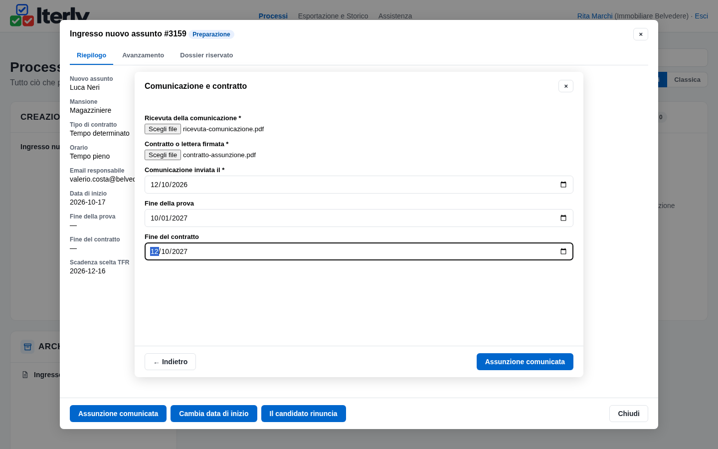The image size is (718, 449).
Task: Close the Comunicazione e contratto dialog
Action: [566, 86]
